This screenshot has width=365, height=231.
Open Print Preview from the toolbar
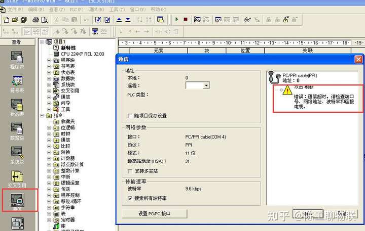coord(44,20)
